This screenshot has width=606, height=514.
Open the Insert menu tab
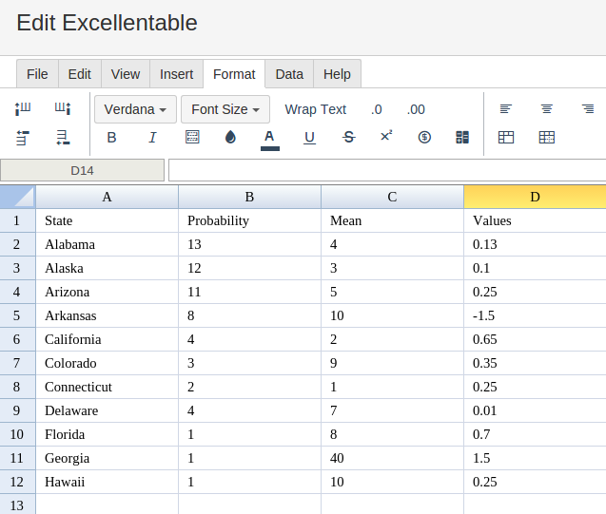(177, 74)
